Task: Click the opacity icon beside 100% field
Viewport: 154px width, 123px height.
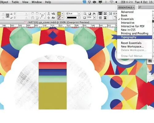Action: tap(84, 18)
